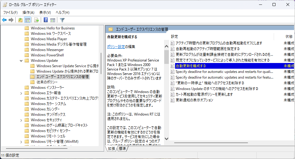295x159 pixels.
Task: Click the Forward arrow toolbar icon
Action: click(x=11, y=20)
